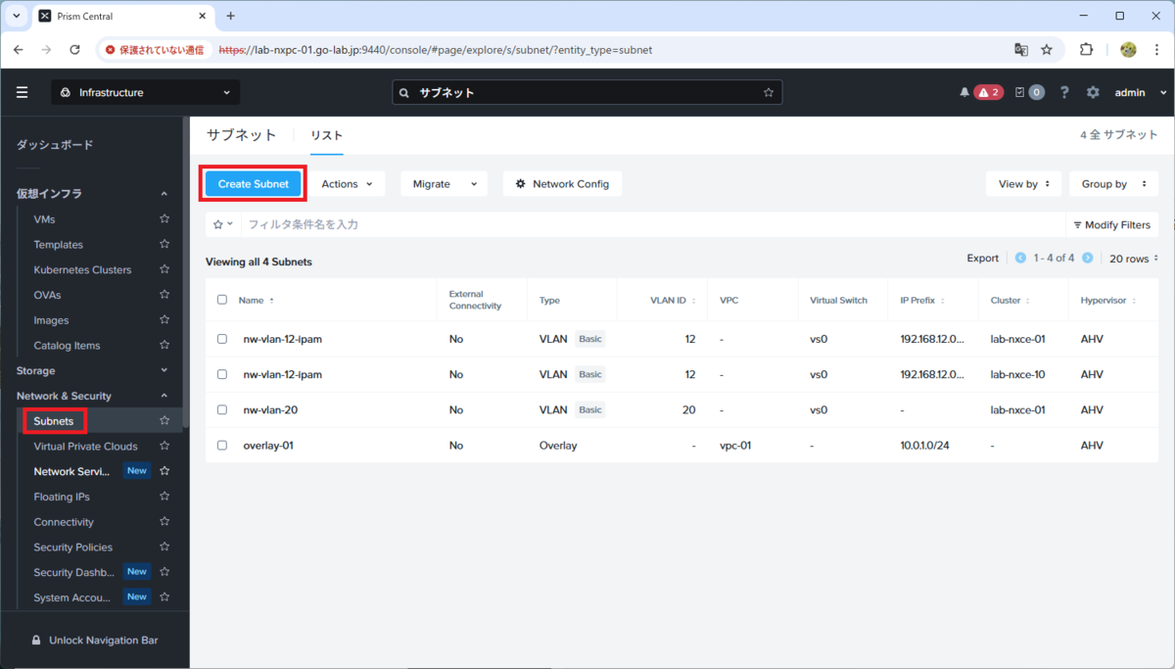Click the サブネット search box
Screen dimensions: 1175x669
tap(587, 92)
